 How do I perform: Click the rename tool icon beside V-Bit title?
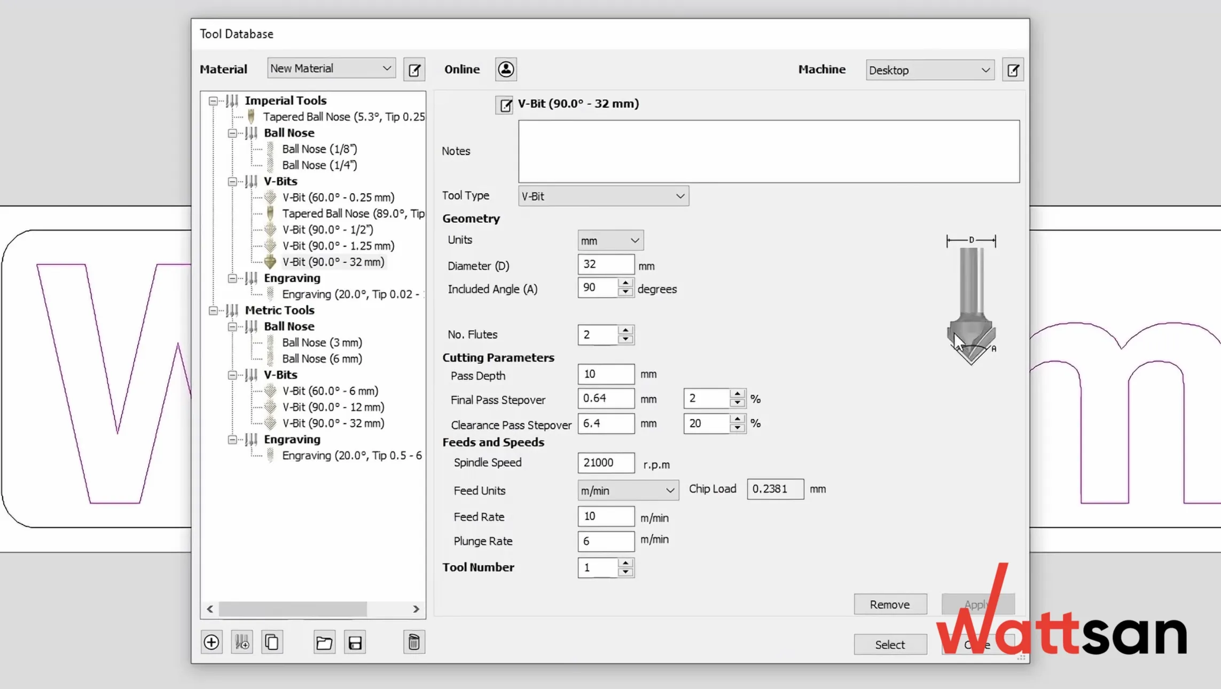(504, 105)
